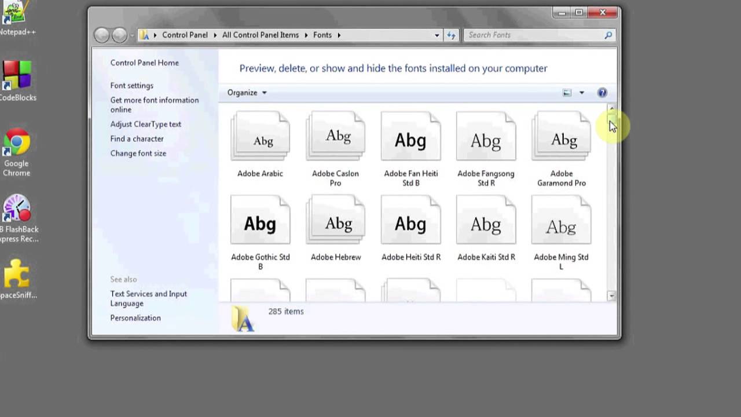Open the Google Chrome desktop shortcut
741x417 pixels.
[x=16, y=152]
